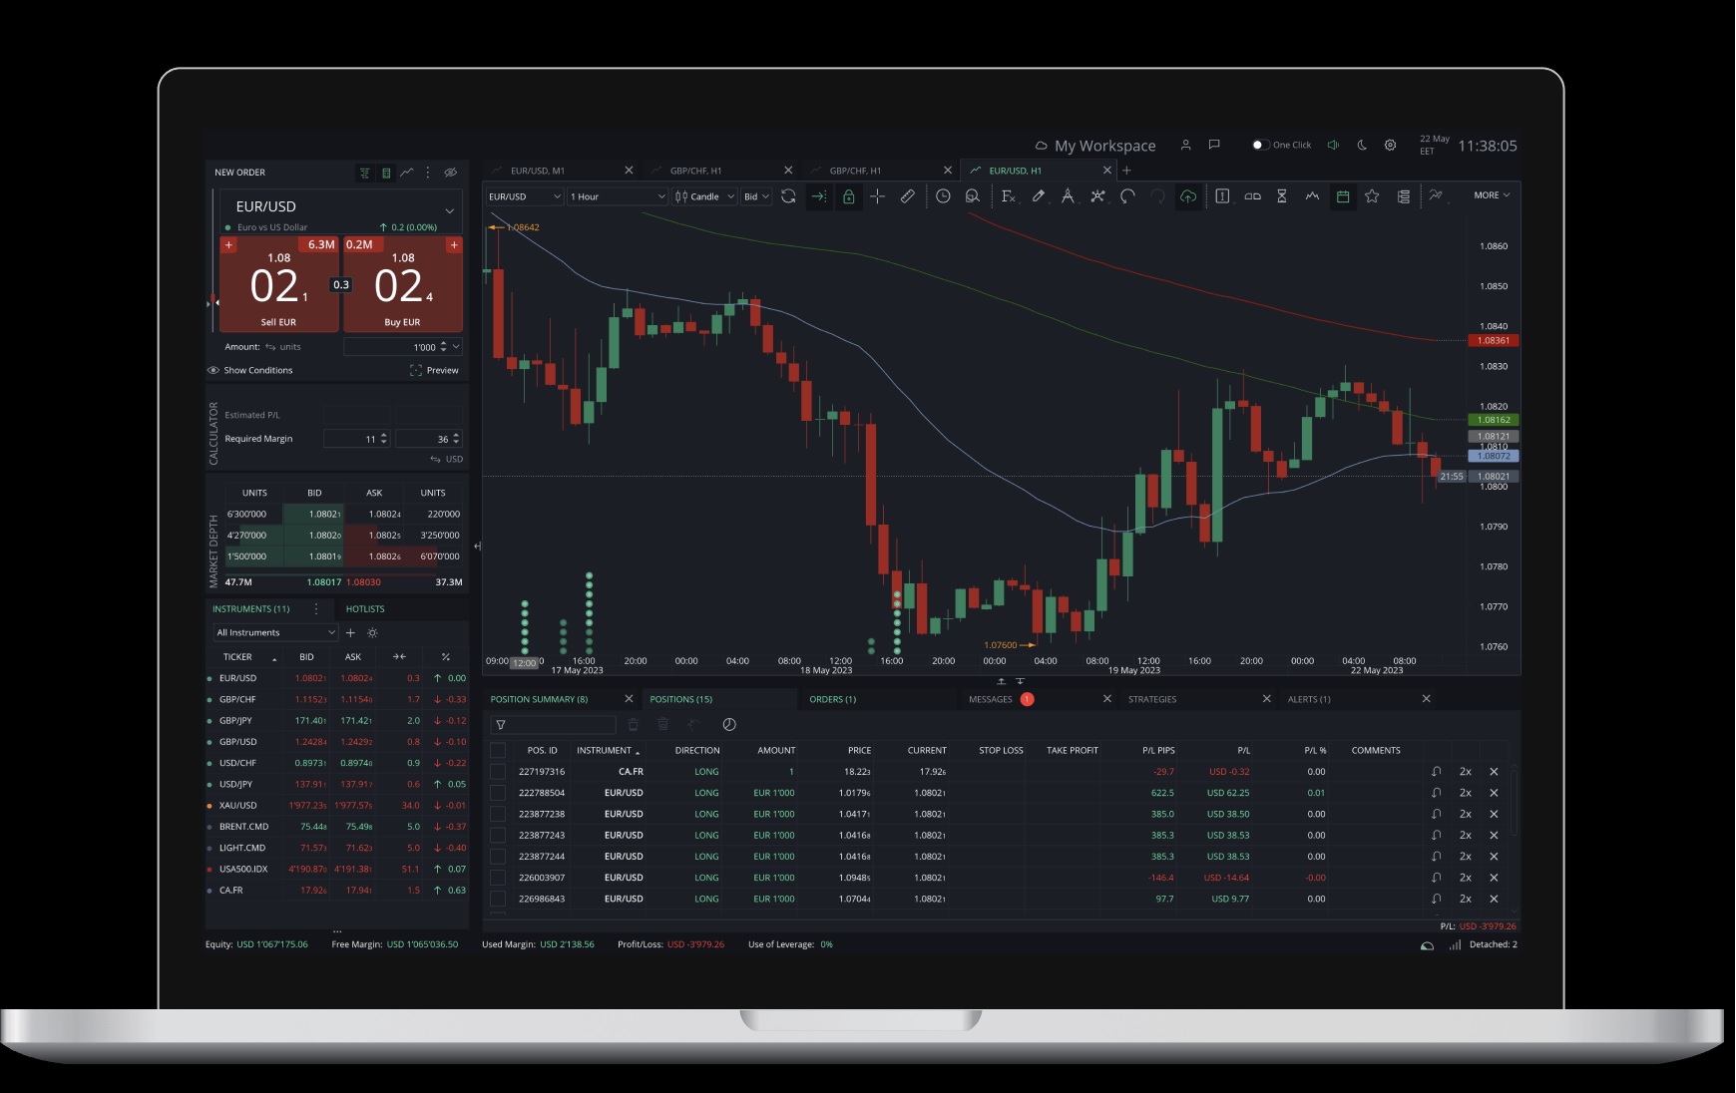The image size is (1736, 1093).
Task: Check the box for position 223877238
Action: pyautogui.click(x=498, y=814)
